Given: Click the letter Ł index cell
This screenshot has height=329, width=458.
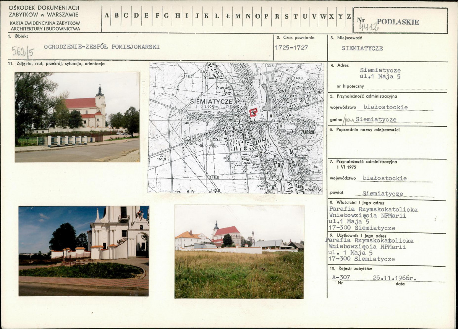Looking at the screenshot, I should click(x=228, y=16).
